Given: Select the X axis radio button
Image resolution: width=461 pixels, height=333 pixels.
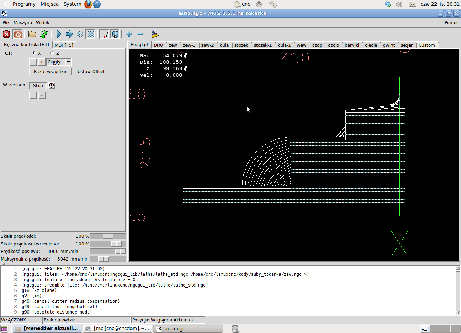Looking at the screenshot, I should tap(34, 53).
